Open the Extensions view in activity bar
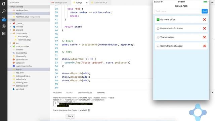This screenshot has height=121, width=215. 4,34
